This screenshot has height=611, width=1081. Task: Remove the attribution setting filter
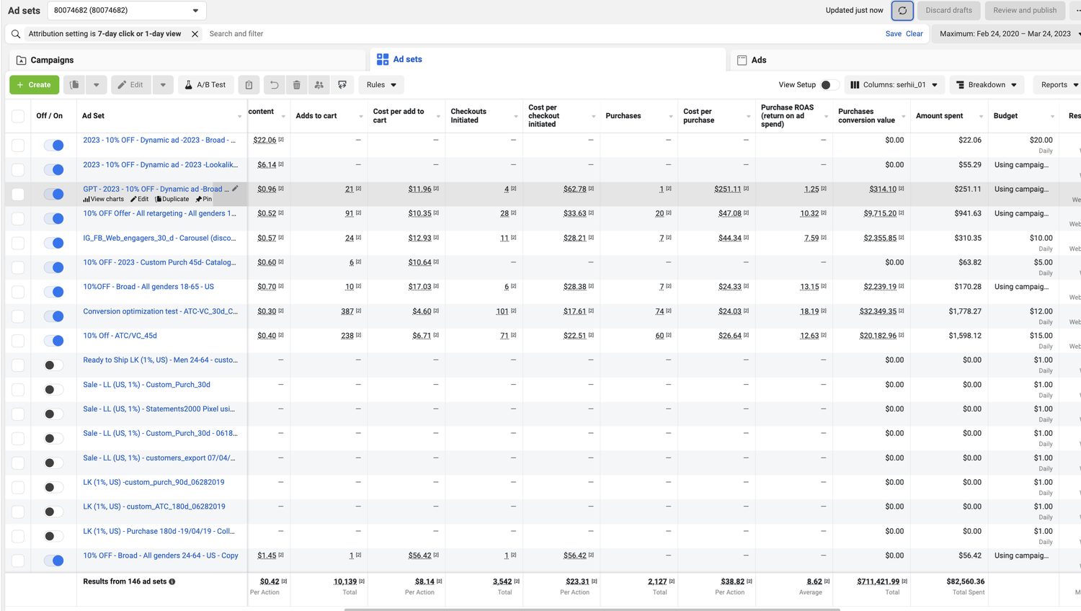[x=195, y=34]
